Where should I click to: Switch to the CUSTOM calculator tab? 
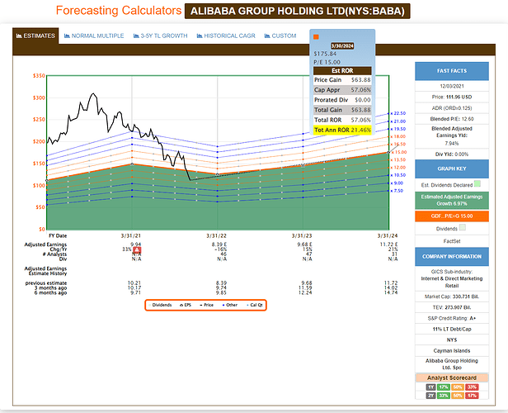(280, 36)
